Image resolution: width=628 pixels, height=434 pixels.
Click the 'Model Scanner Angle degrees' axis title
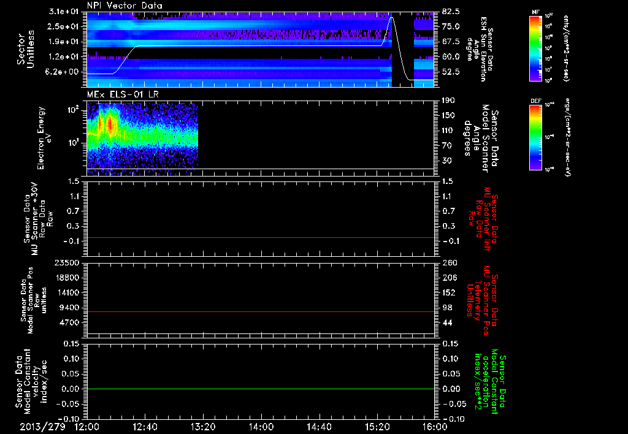click(481, 138)
